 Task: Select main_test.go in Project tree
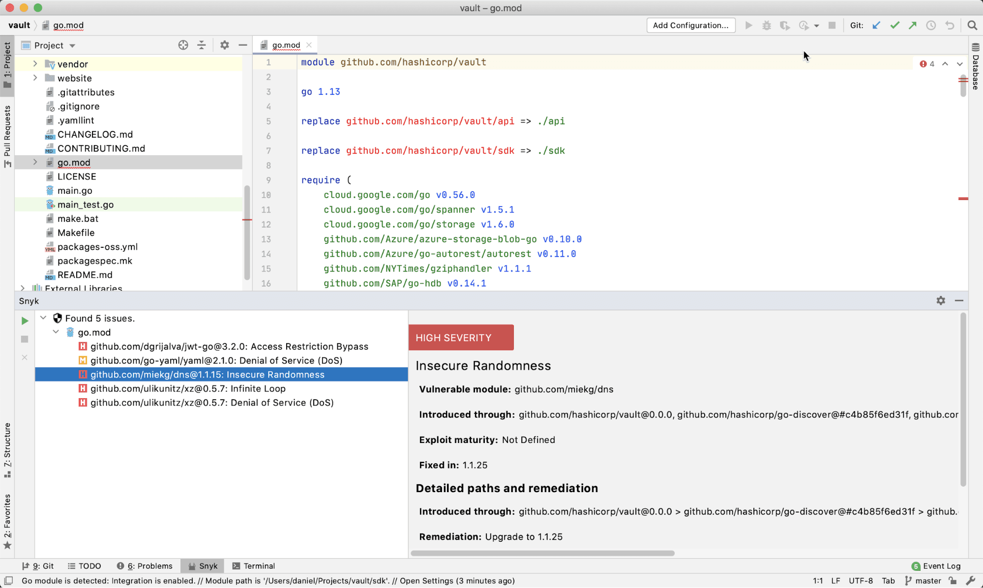pyautogui.click(x=85, y=205)
